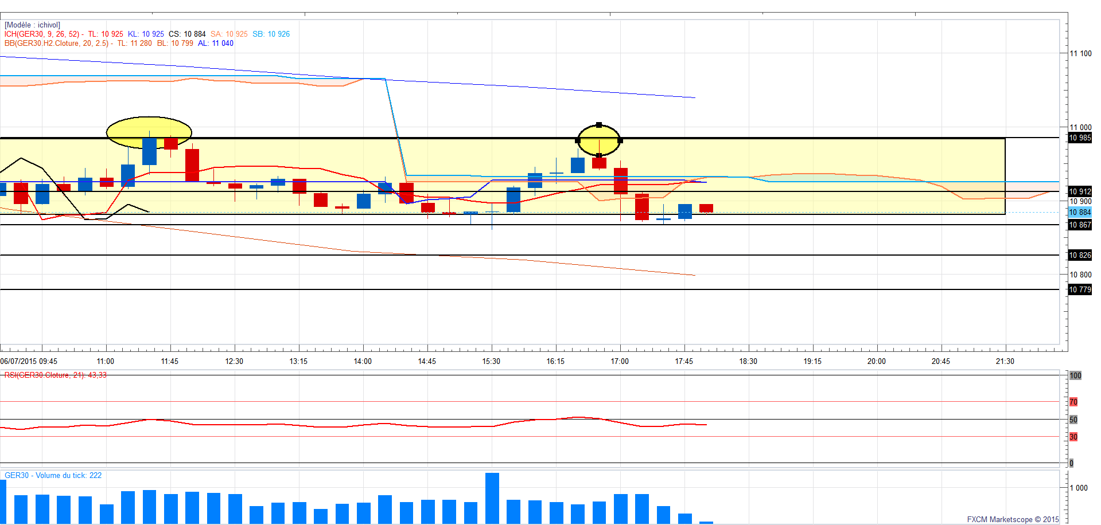Click the '1 000' volume axis value
Viewport: 1101px width, 525px height.
(1079, 488)
